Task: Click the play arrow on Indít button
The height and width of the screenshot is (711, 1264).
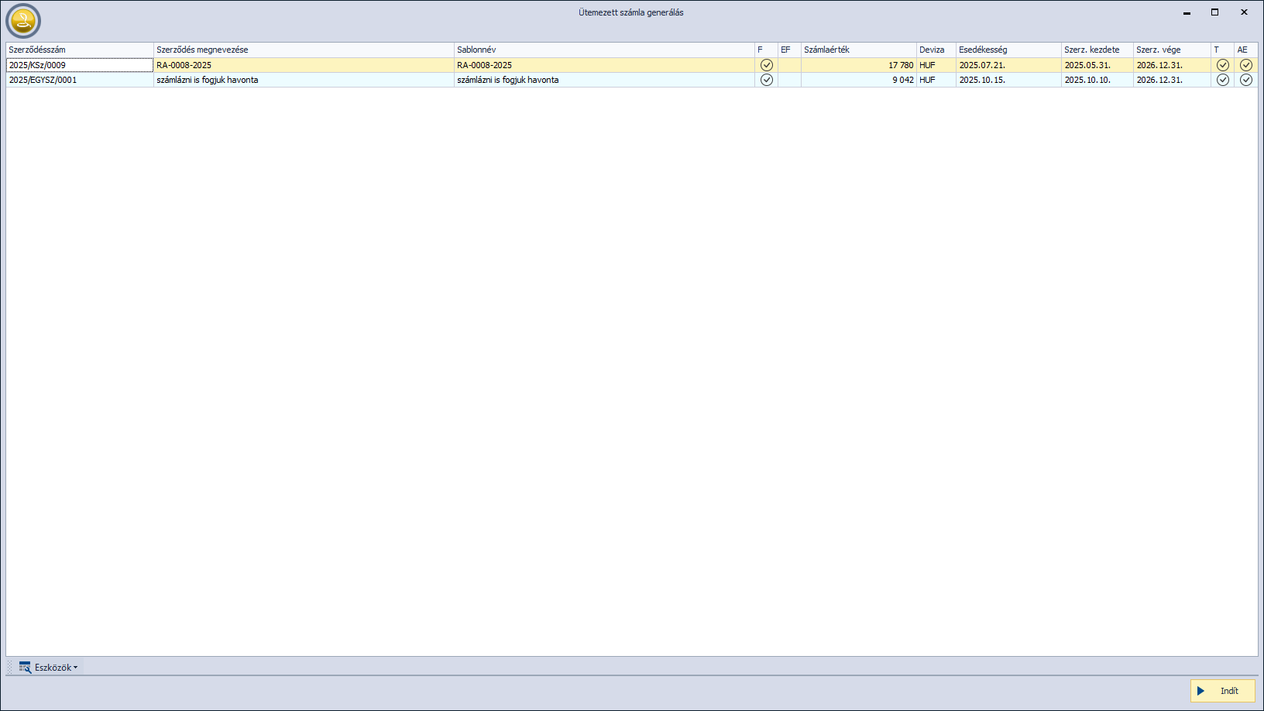Action: click(x=1201, y=691)
